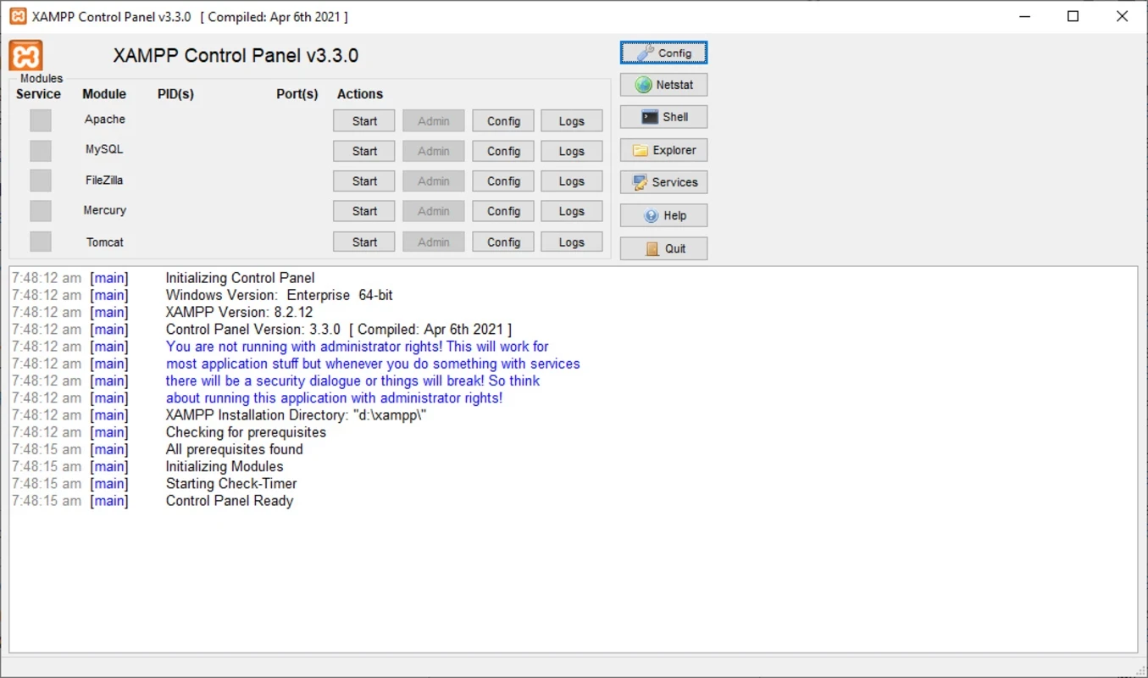The image size is (1148, 678).
Task: Toggle the MySQL service install box
Action: pos(41,151)
